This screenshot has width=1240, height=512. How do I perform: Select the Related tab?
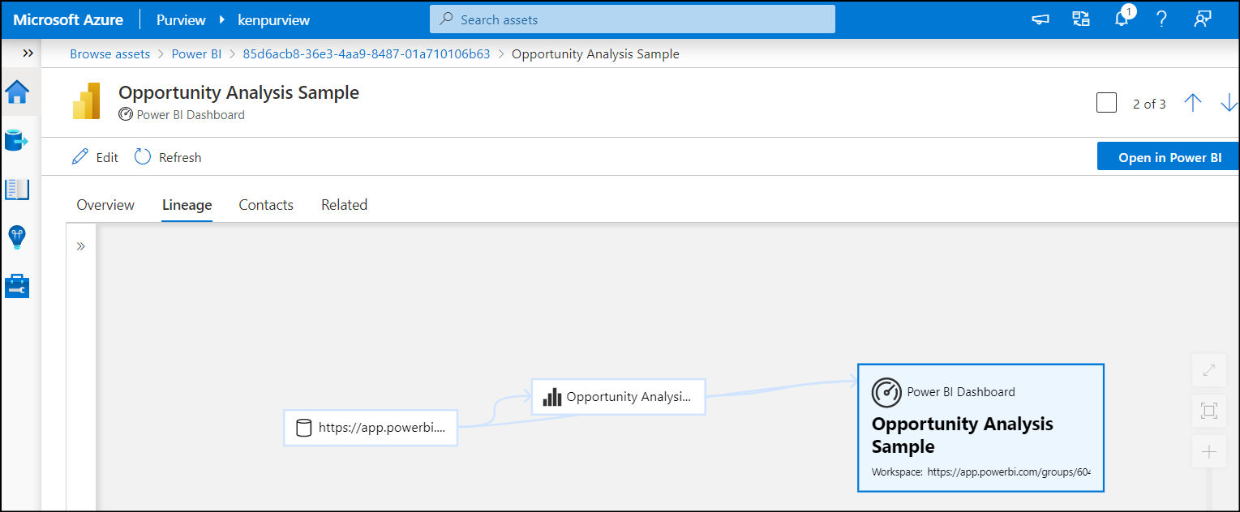tap(344, 205)
